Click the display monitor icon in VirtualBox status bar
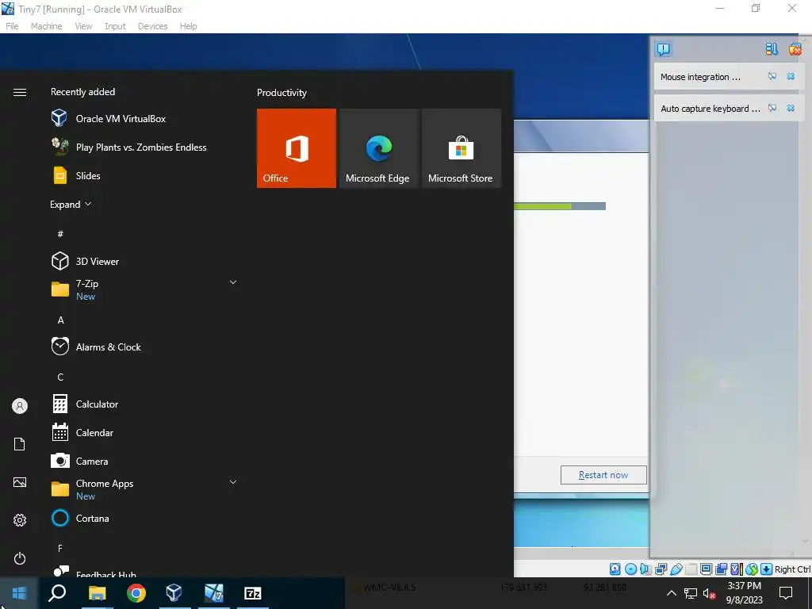 coord(706,569)
